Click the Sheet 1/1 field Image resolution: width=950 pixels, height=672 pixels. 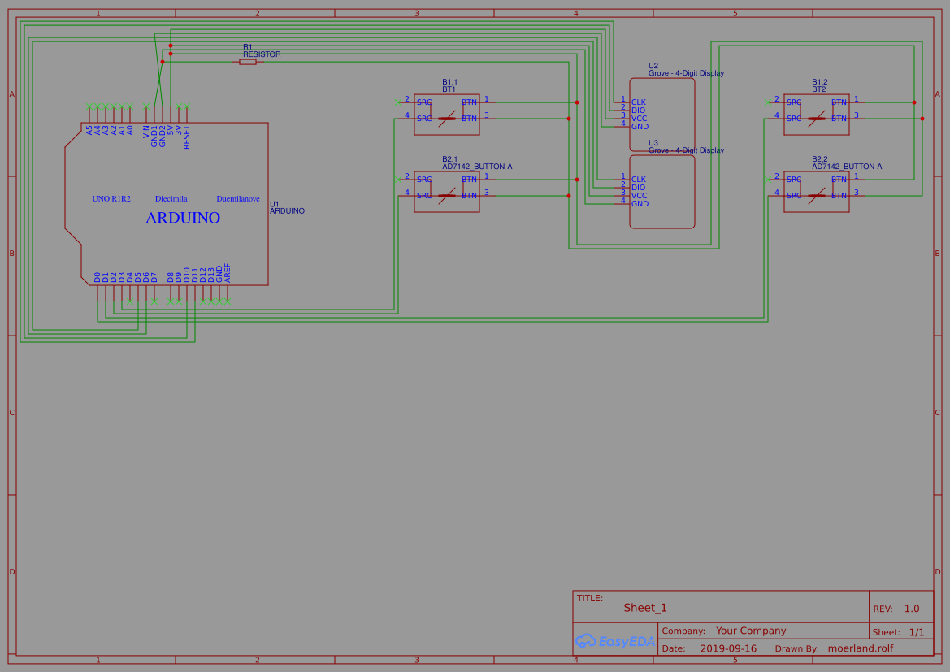(x=904, y=631)
